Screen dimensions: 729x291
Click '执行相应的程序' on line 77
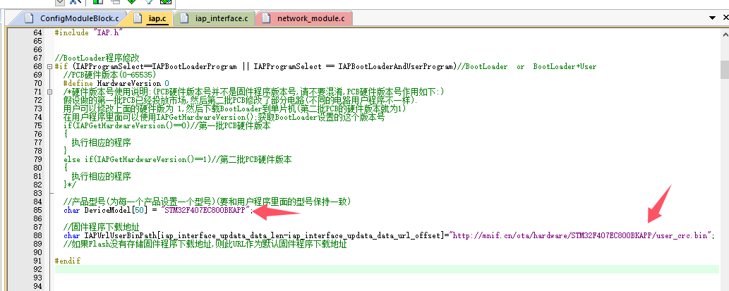(101, 142)
